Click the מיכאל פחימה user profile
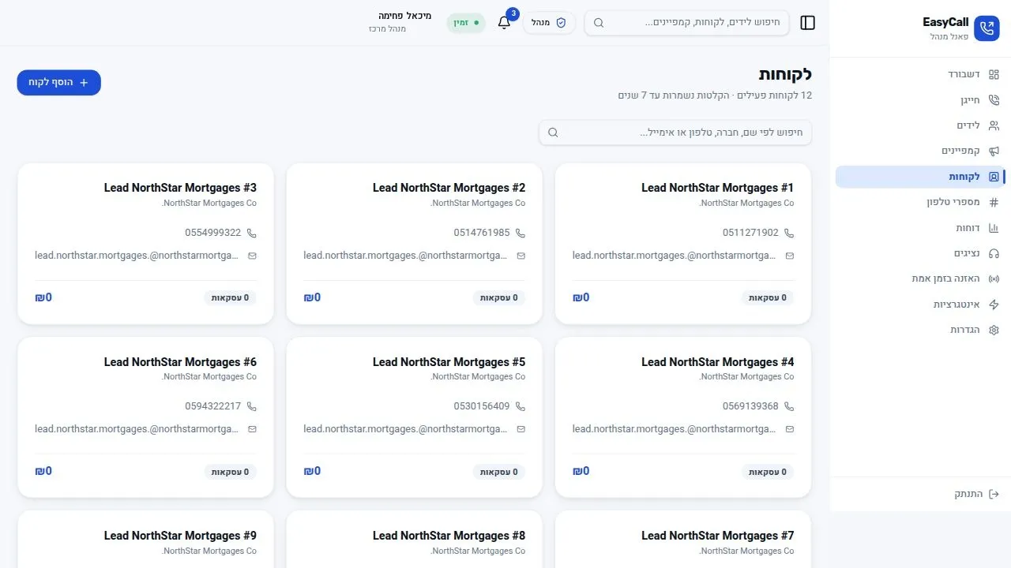 click(400, 22)
